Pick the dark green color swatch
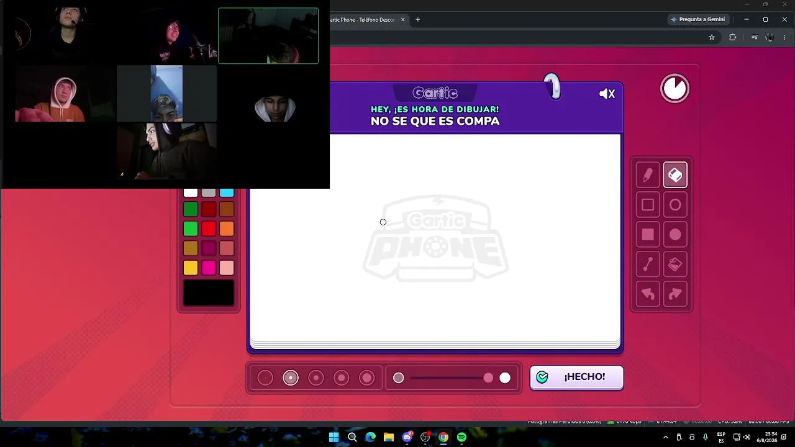 (x=191, y=209)
